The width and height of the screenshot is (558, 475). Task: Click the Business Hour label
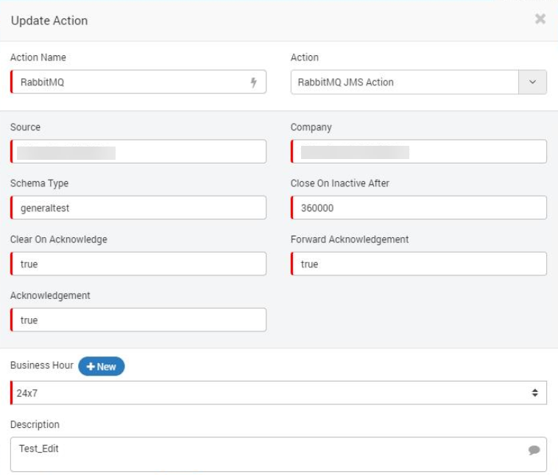[x=42, y=365]
